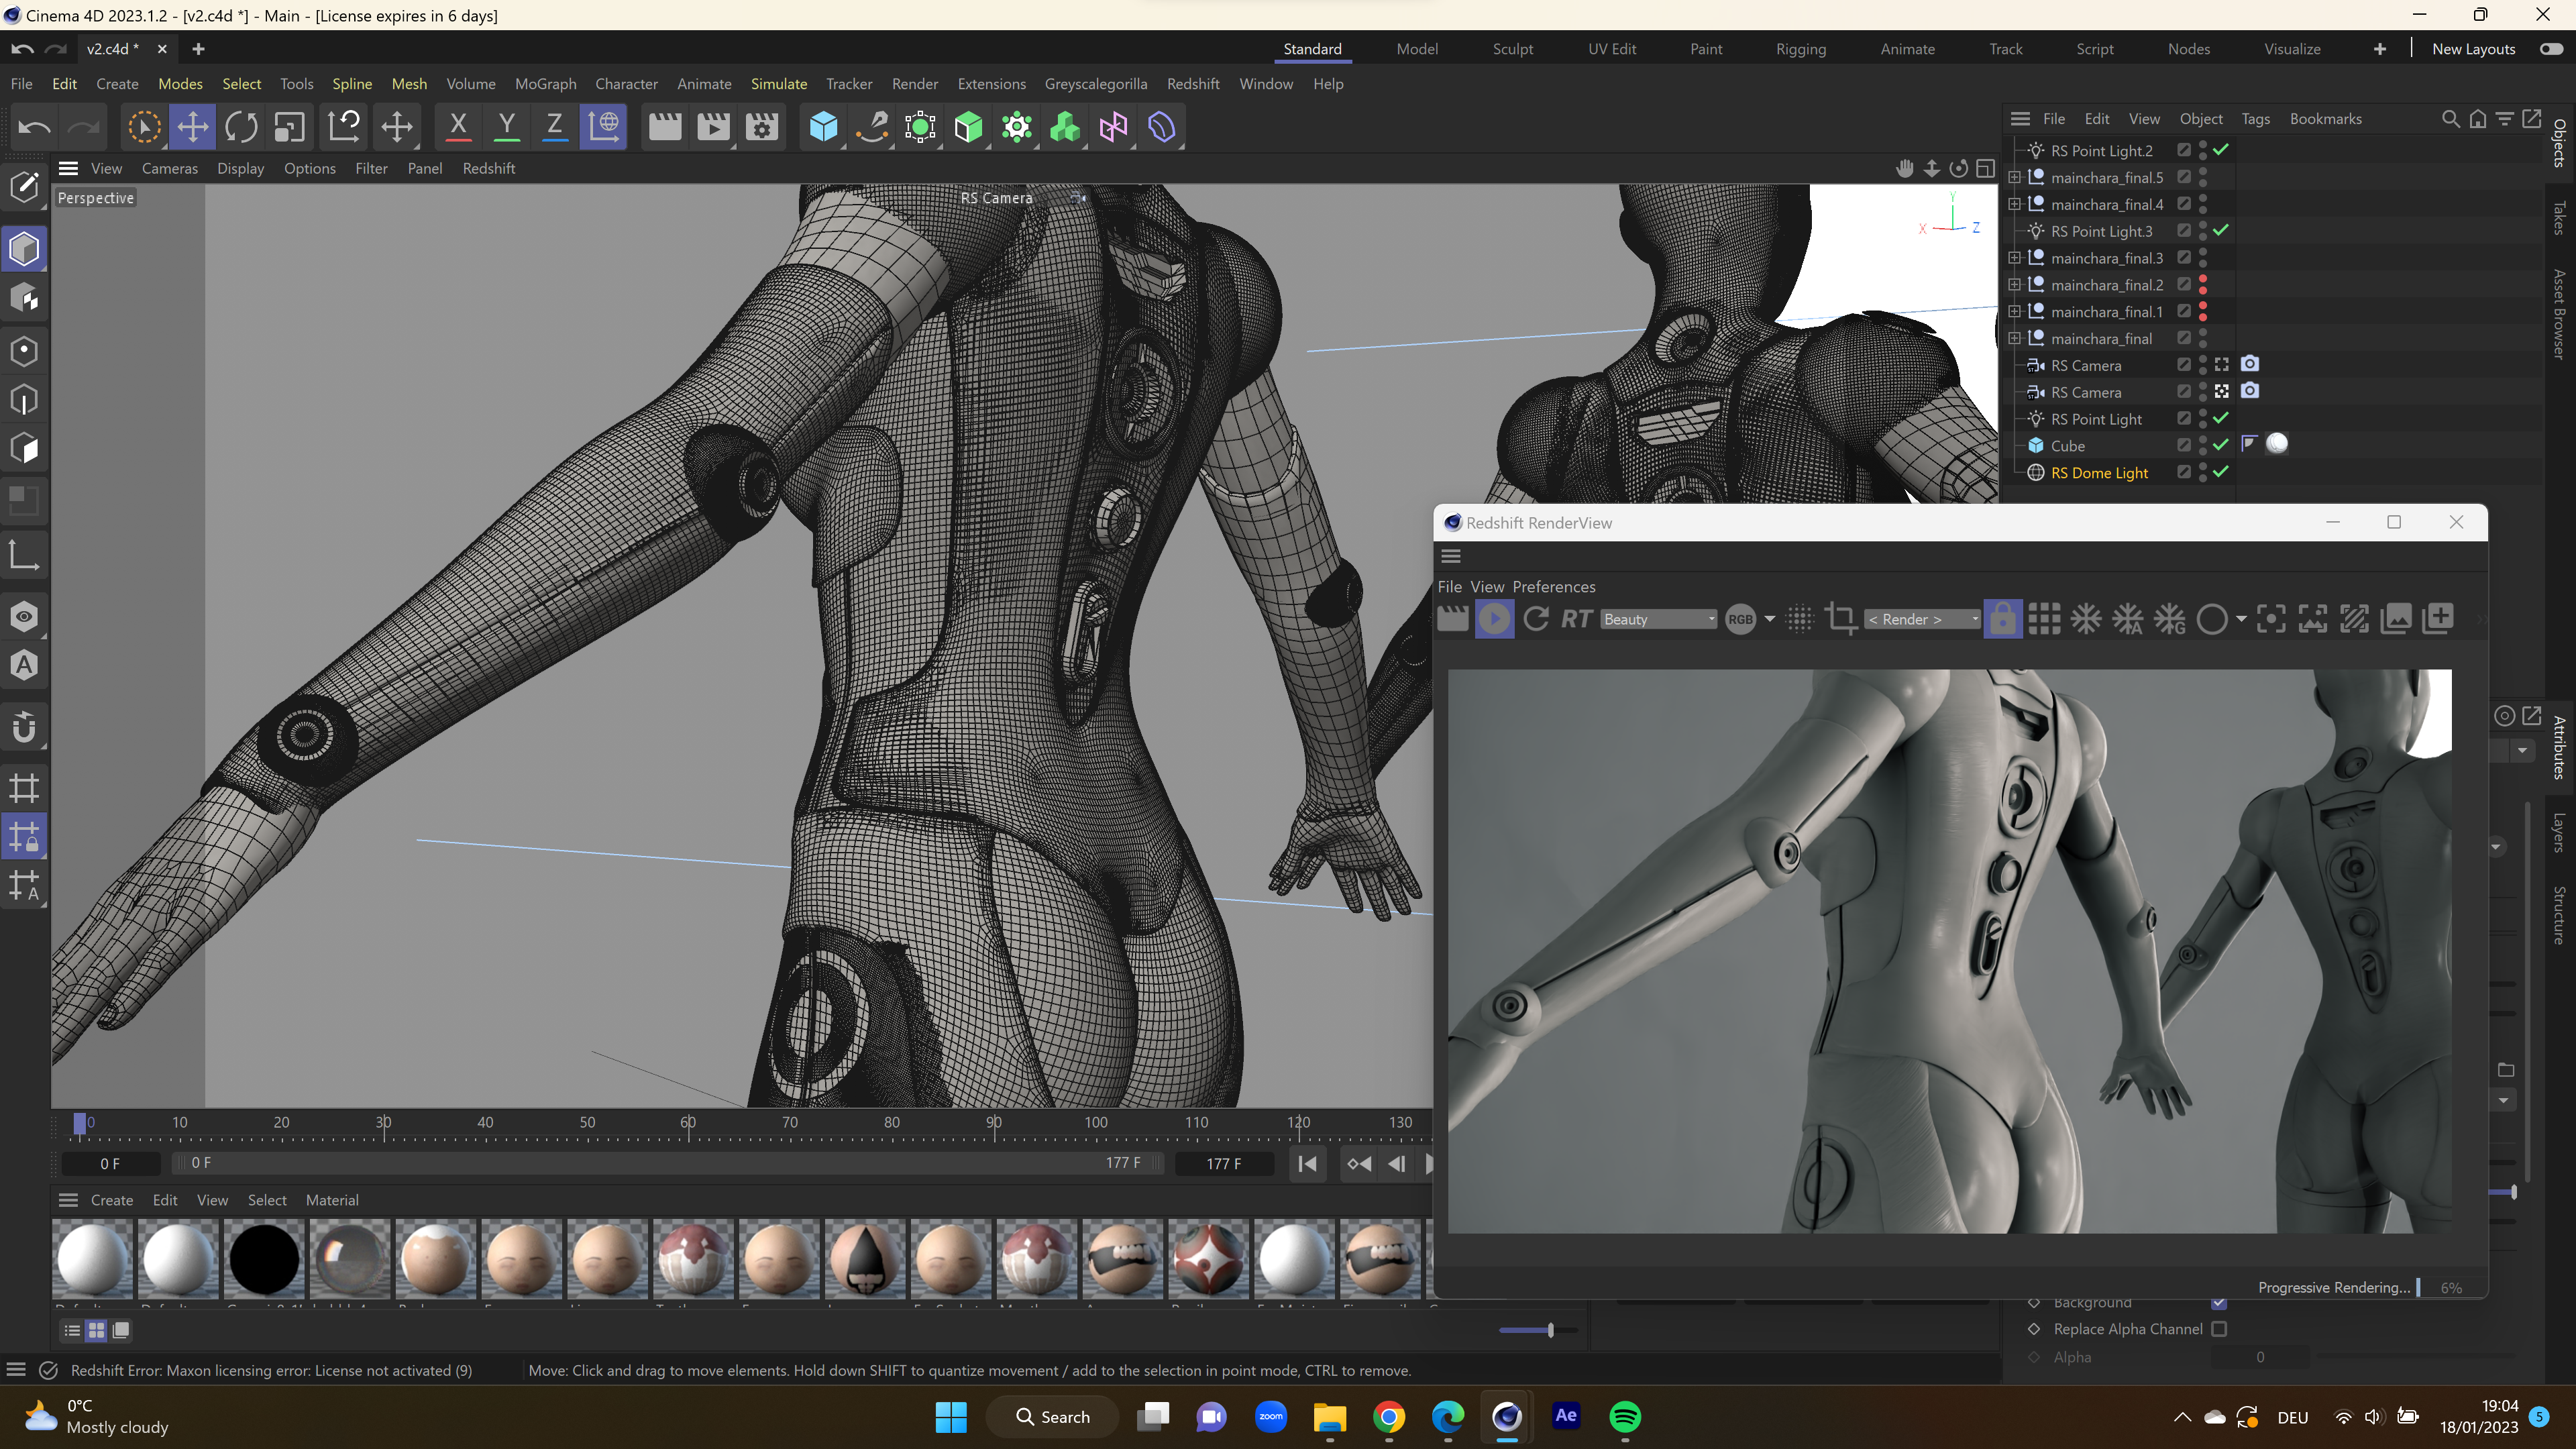Click the current frame 0 F field
The image size is (2576, 1449).
click(110, 1164)
